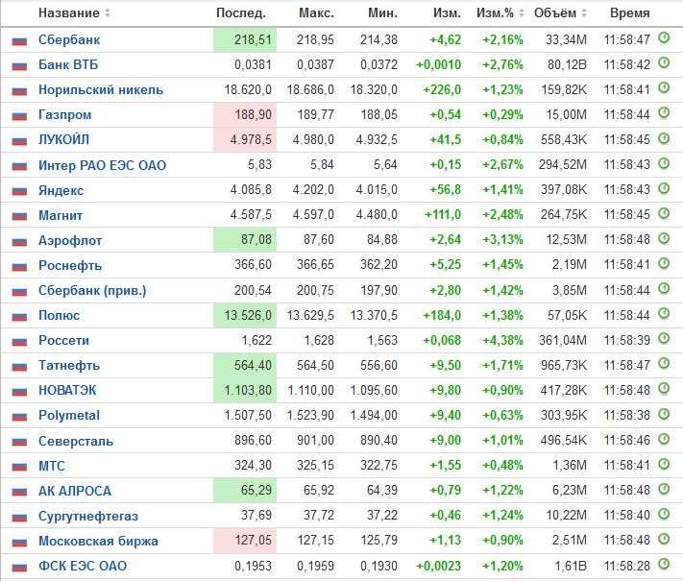The image size is (683, 581).
Task: Click the Время column header
Action: coord(630,13)
